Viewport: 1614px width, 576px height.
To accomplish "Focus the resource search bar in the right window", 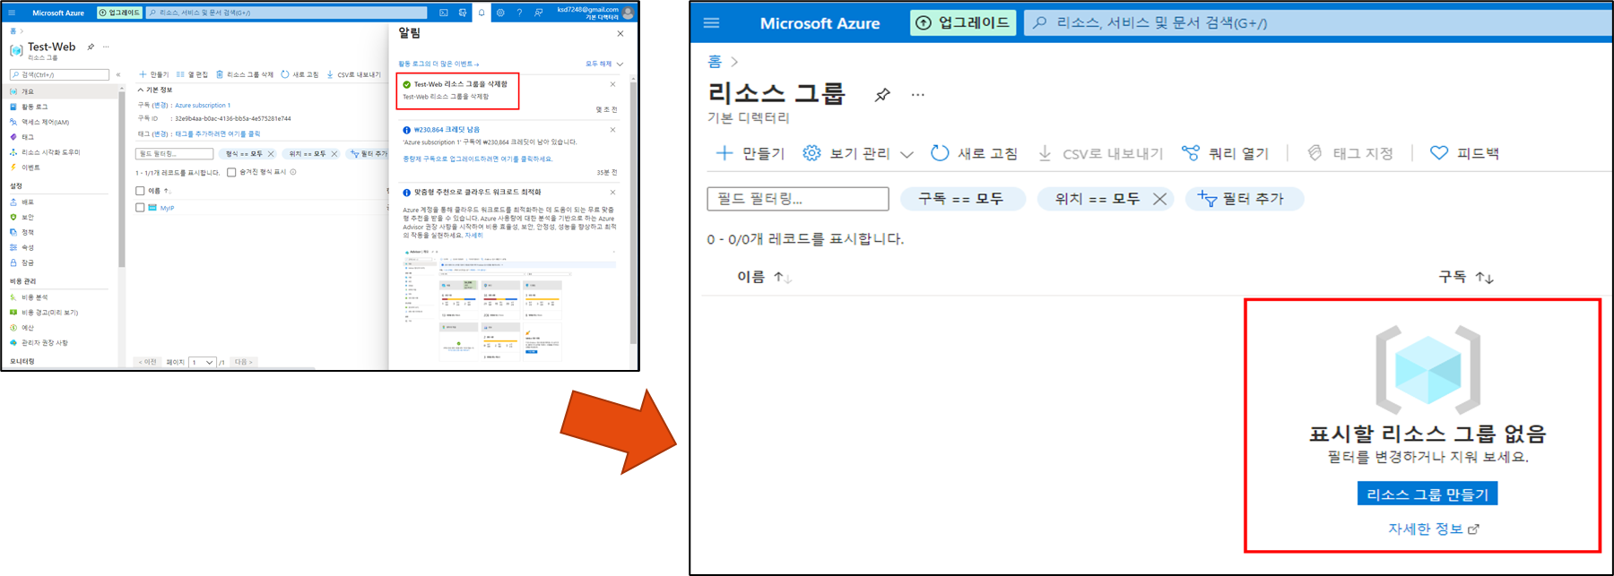I will click(1316, 22).
